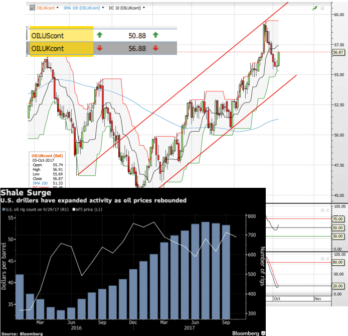
Task: Close the RSI indicator panel
Action: pos(327,210)
